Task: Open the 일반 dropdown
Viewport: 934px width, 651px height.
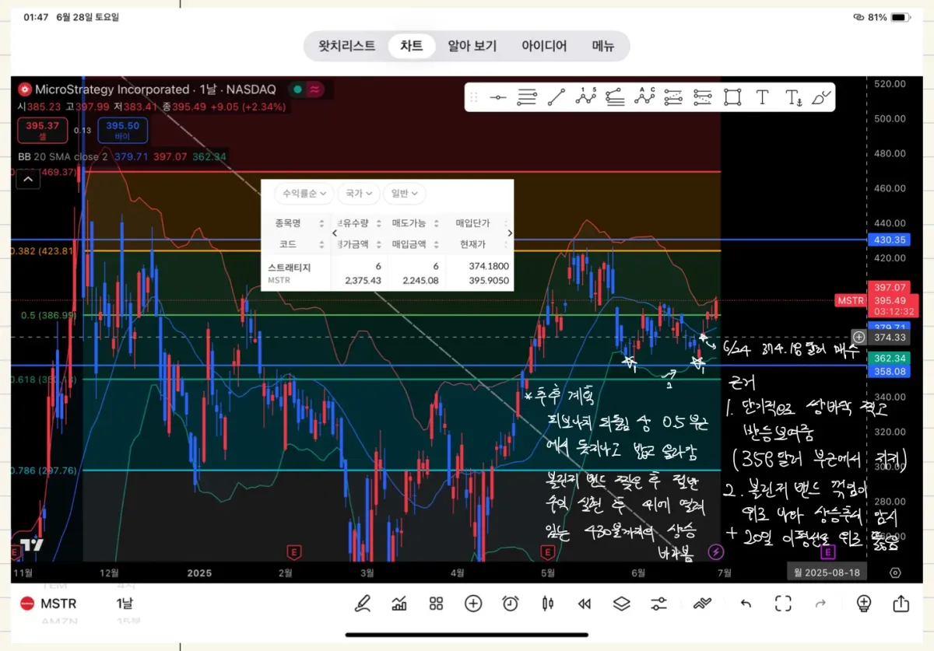Action: (x=405, y=193)
